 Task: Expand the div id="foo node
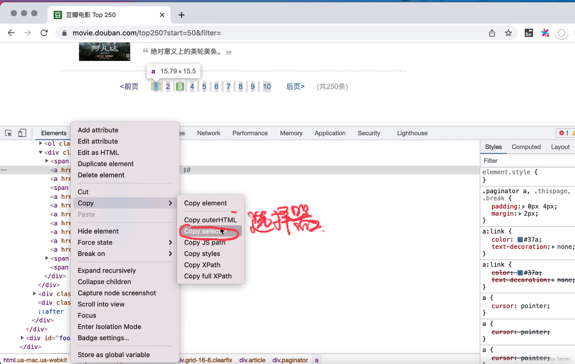click(x=22, y=338)
